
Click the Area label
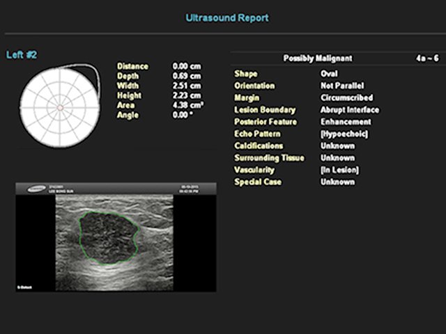[x=125, y=105]
